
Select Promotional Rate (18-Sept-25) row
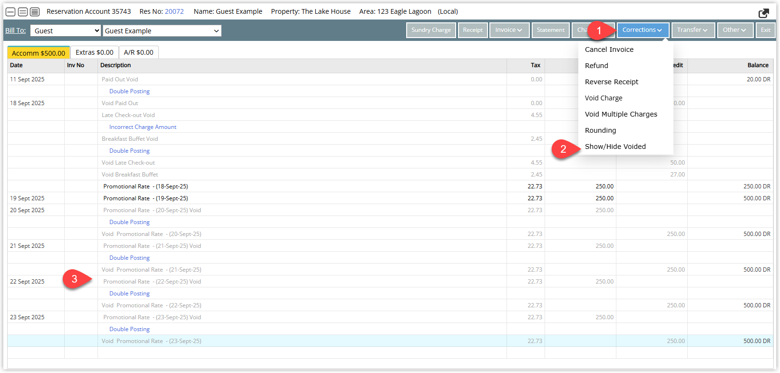coord(390,186)
